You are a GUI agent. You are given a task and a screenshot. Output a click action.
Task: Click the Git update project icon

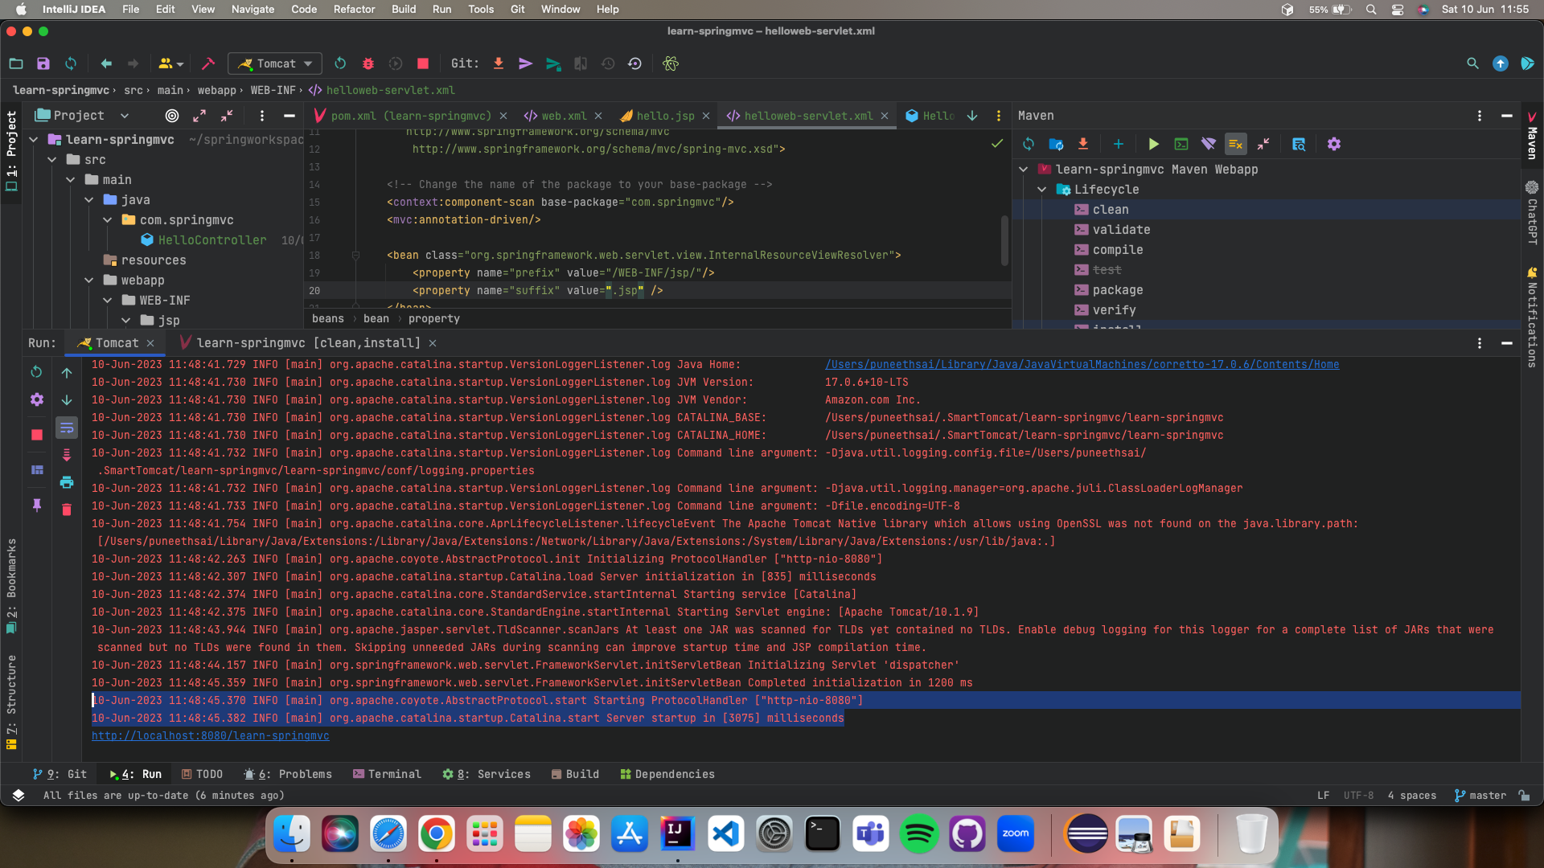pos(499,63)
